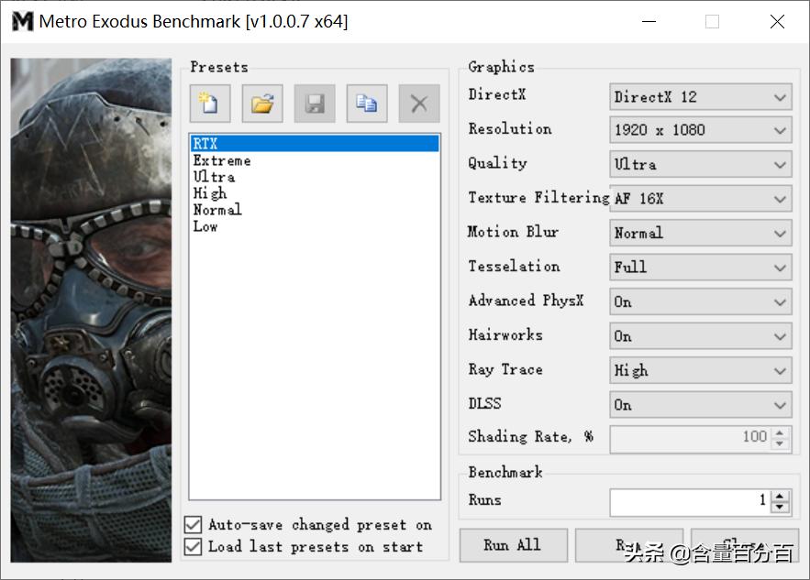Click the Open preset folder icon

(262, 104)
